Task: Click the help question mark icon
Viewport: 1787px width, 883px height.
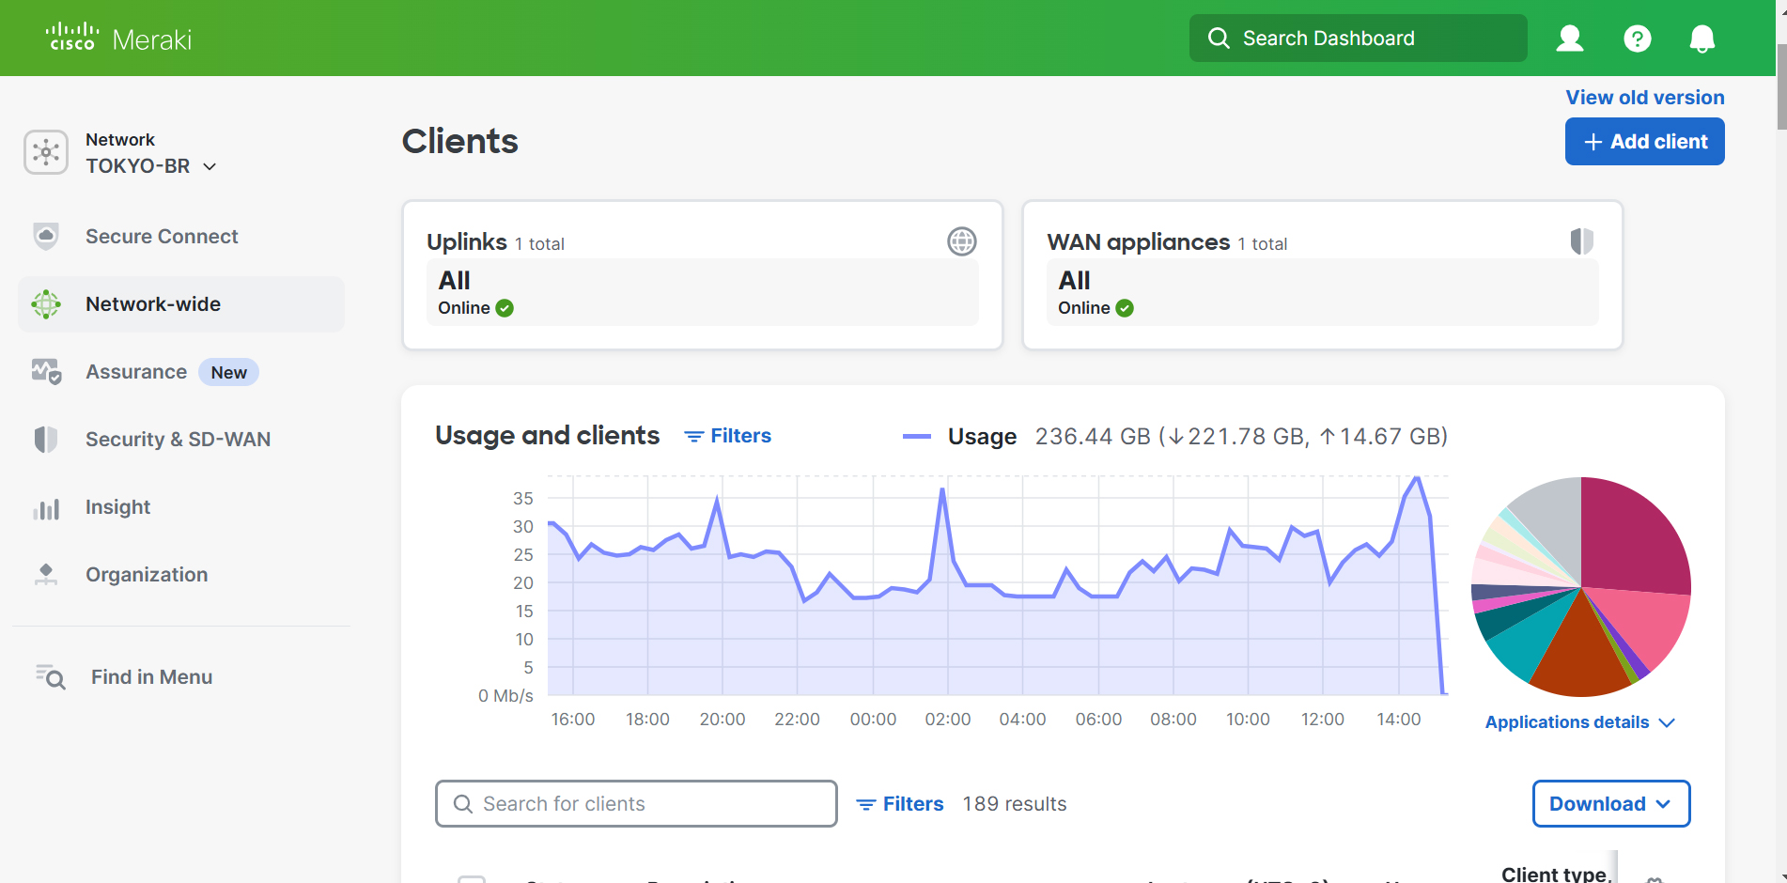Action: pos(1637,39)
